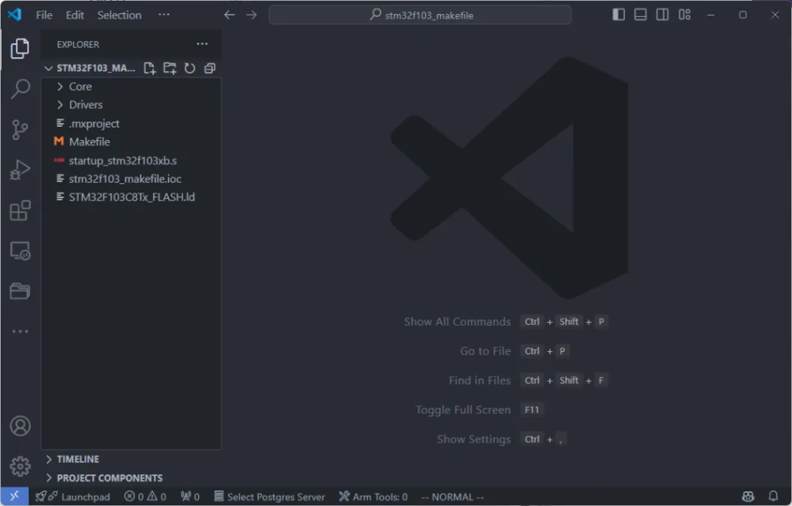This screenshot has width=792, height=506.
Task: Open the Source Control view
Action: [x=20, y=130]
